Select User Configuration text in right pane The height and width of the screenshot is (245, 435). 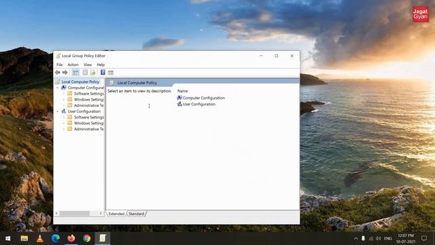pyautogui.click(x=199, y=104)
